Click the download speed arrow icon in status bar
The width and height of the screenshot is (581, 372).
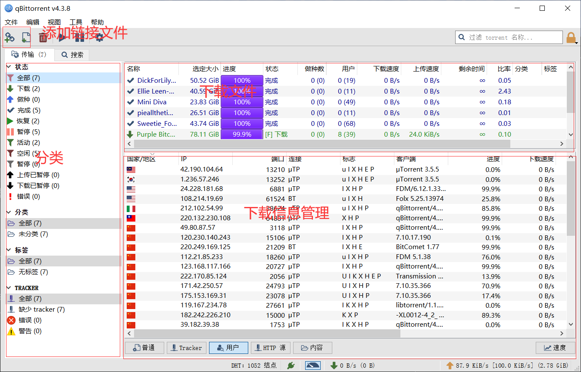pos(334,365)
